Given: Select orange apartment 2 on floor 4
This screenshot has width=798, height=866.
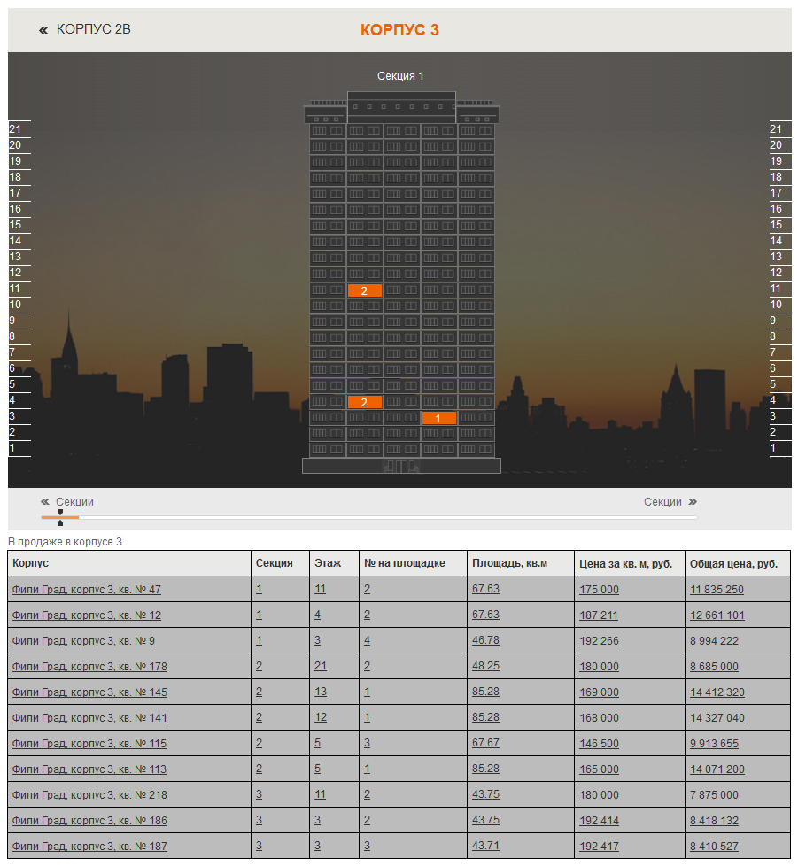Looking at the screenshot, I should [x=365, y=402].
